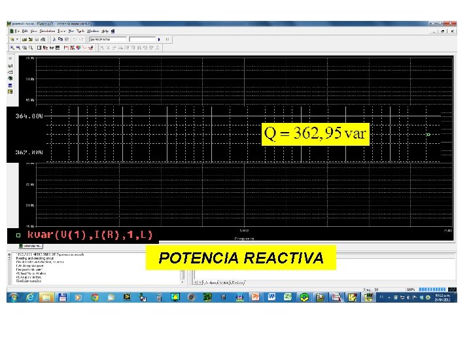Toggle Log X Axis

tap(39, 48)
